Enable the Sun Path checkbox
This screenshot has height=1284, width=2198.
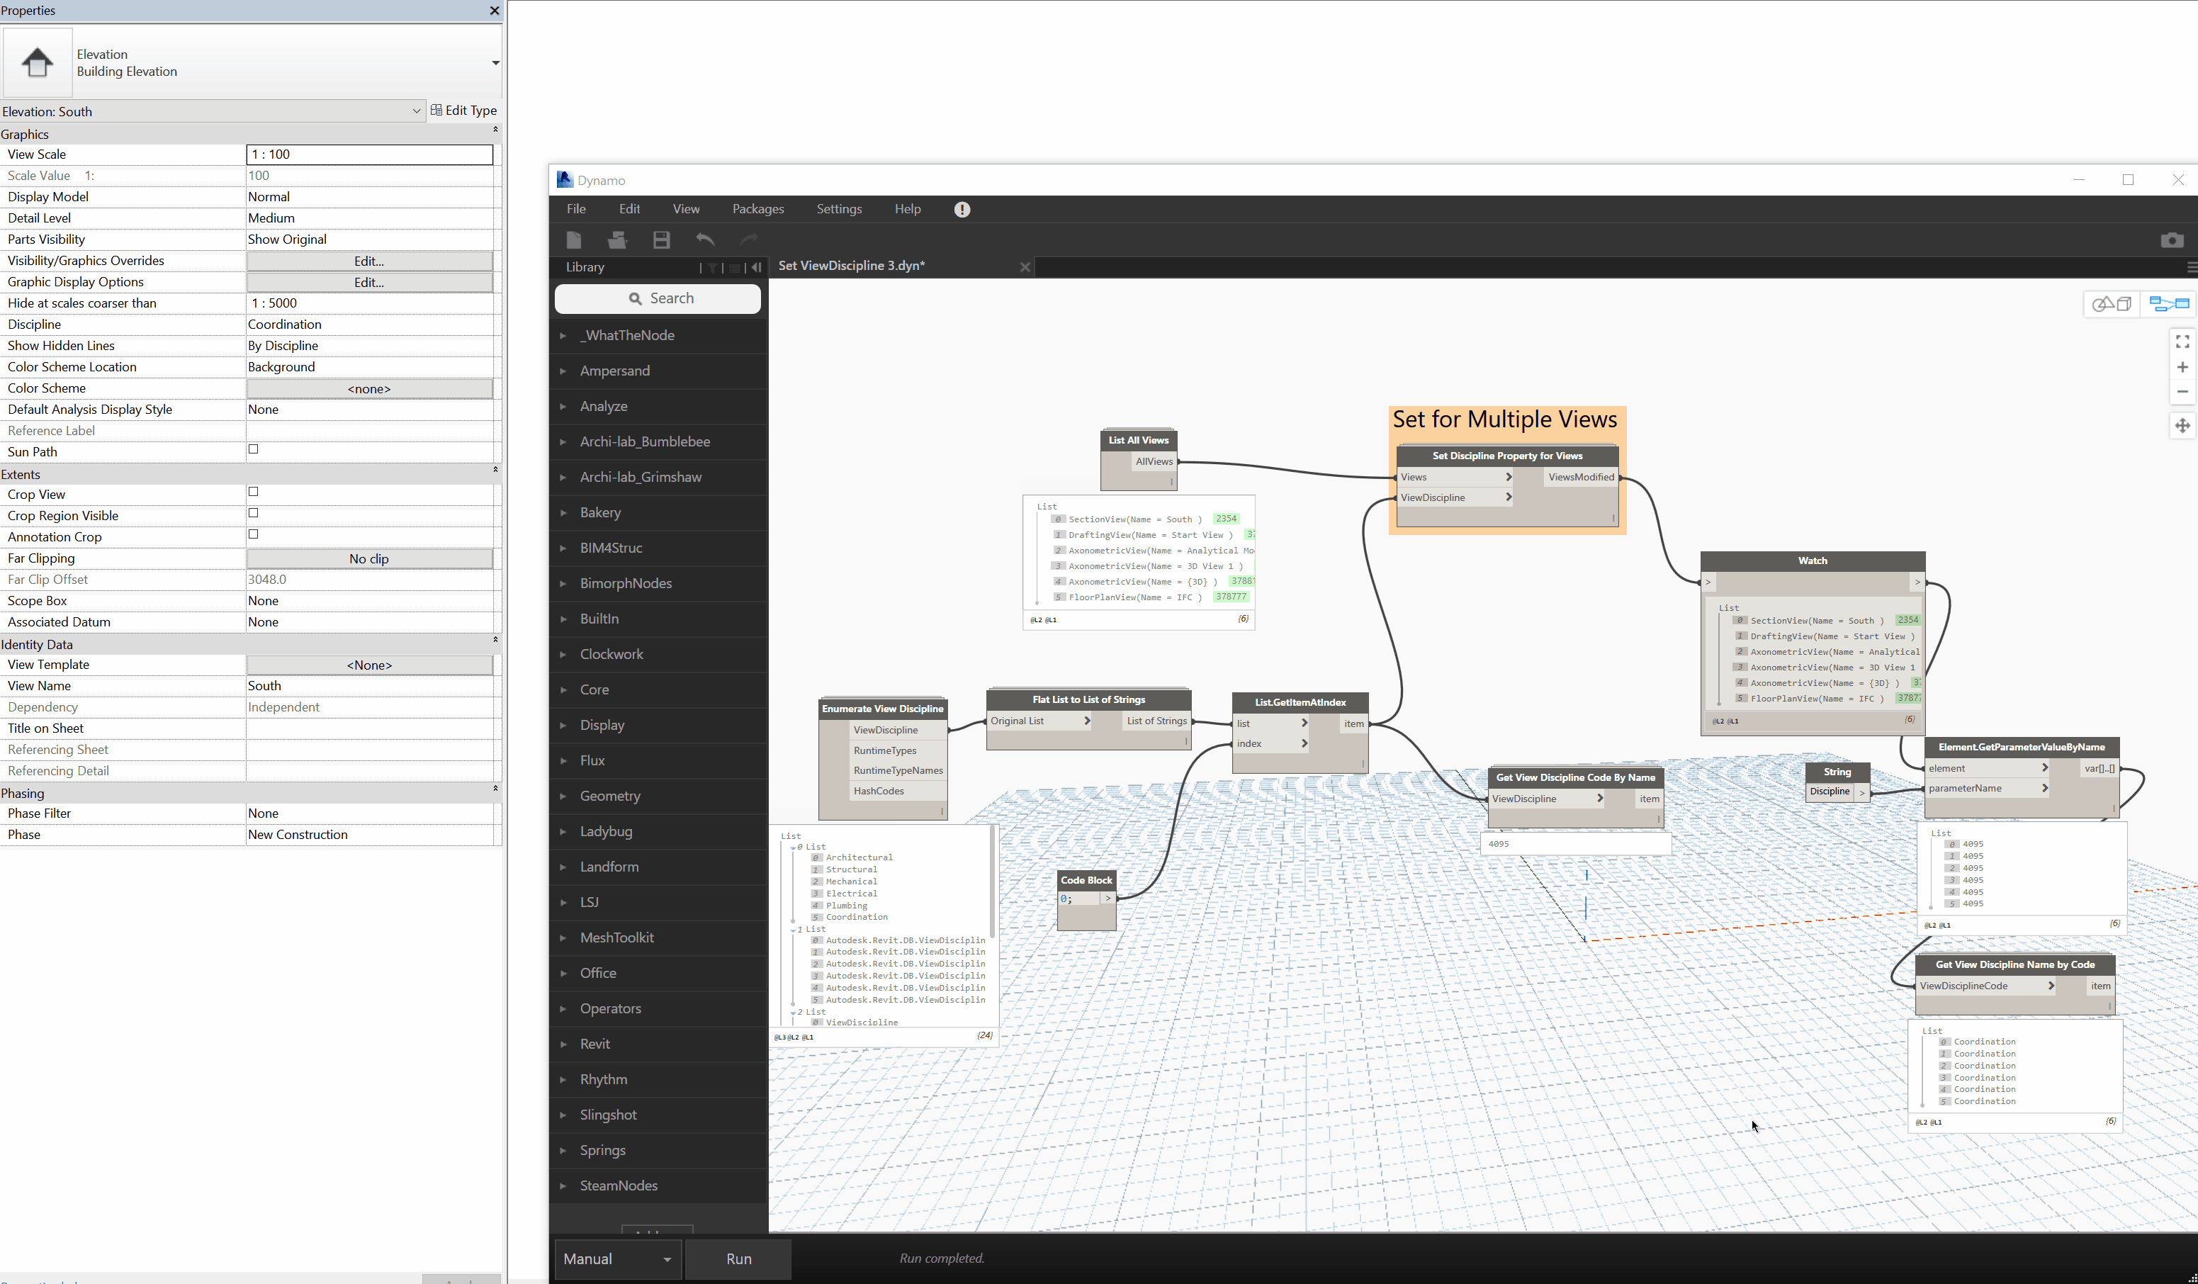[x=254, y=449]
